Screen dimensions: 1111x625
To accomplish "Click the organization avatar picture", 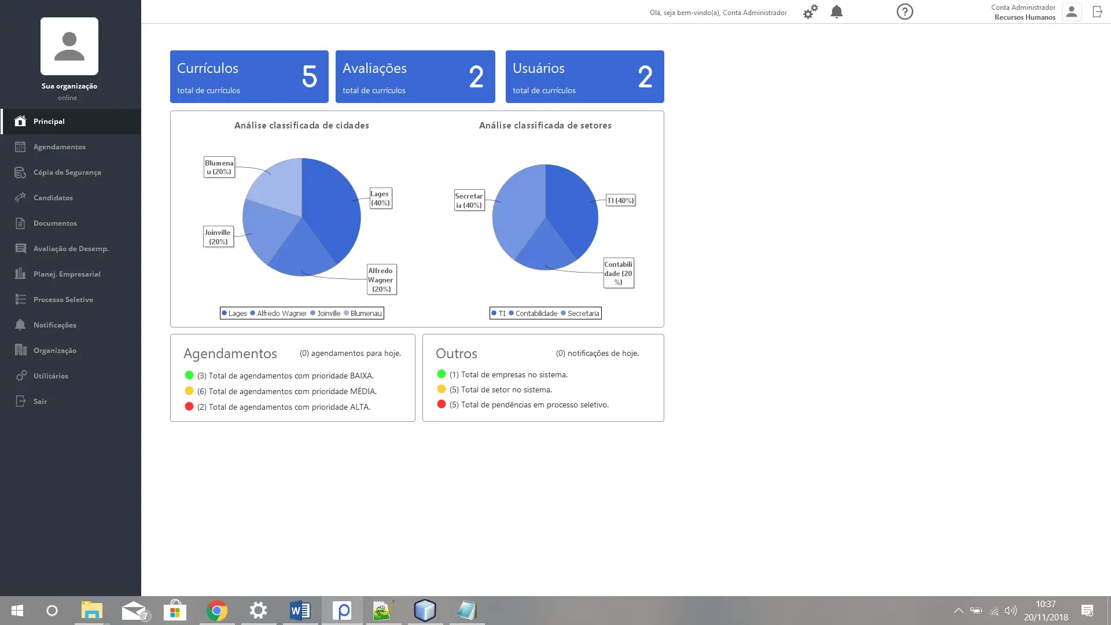I will pos(69,46).
